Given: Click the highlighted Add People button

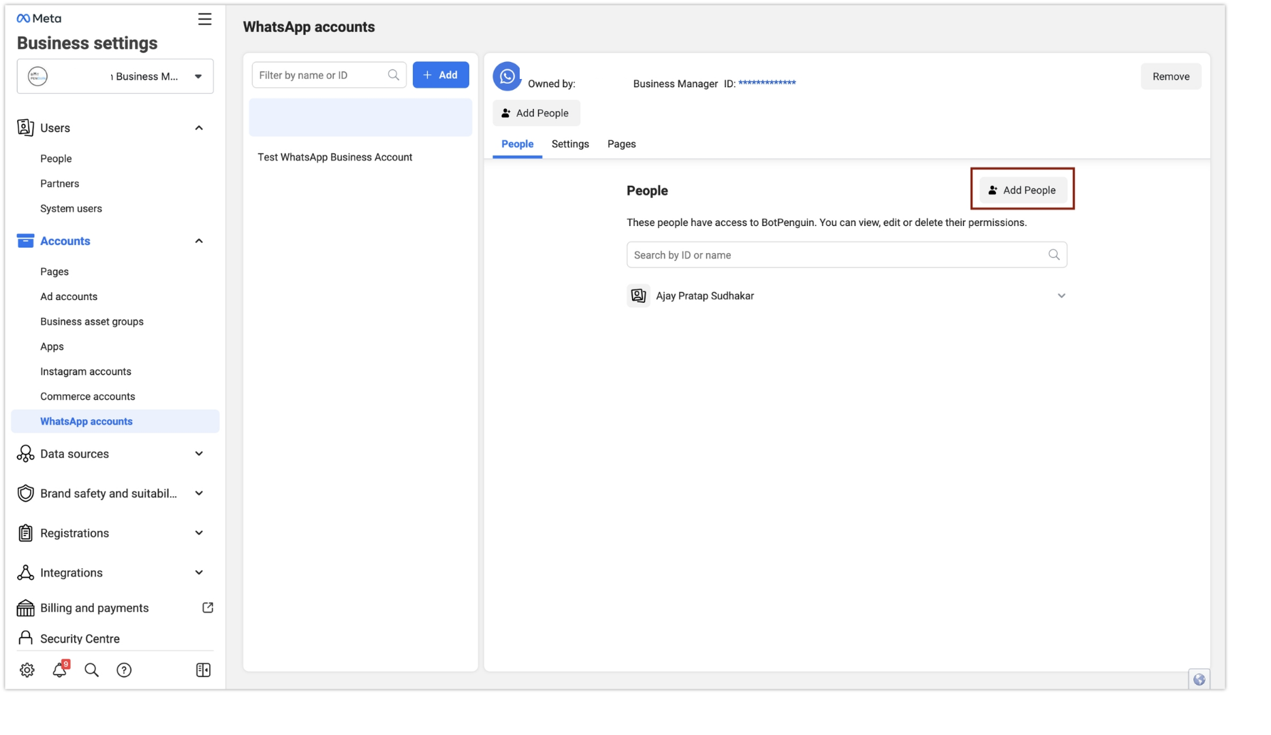Looking at the screenshot, I should click(x=1022, y=190).
